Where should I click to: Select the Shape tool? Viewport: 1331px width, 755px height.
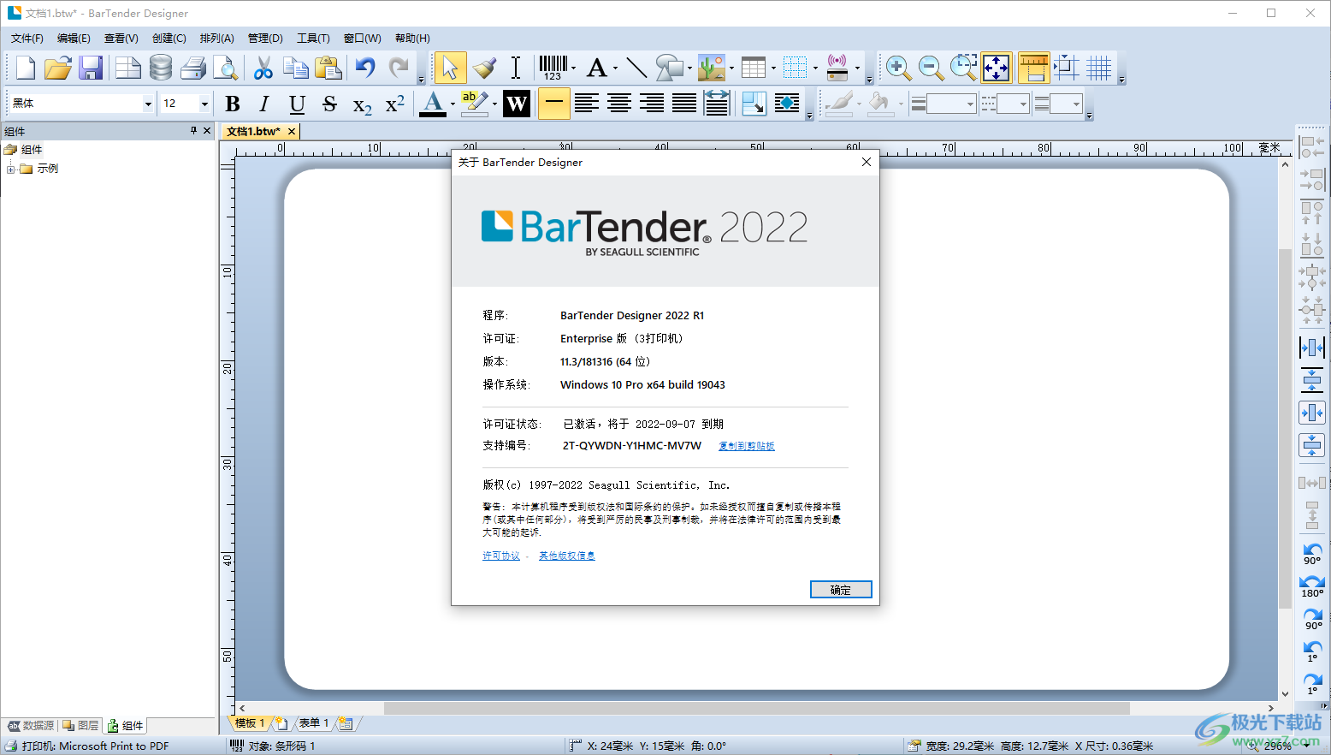[x=669, y=68]
